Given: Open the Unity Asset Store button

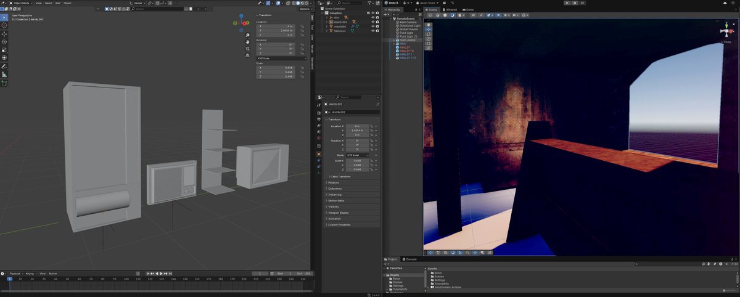Looking at the screenshot, I should tap(426, 3).
